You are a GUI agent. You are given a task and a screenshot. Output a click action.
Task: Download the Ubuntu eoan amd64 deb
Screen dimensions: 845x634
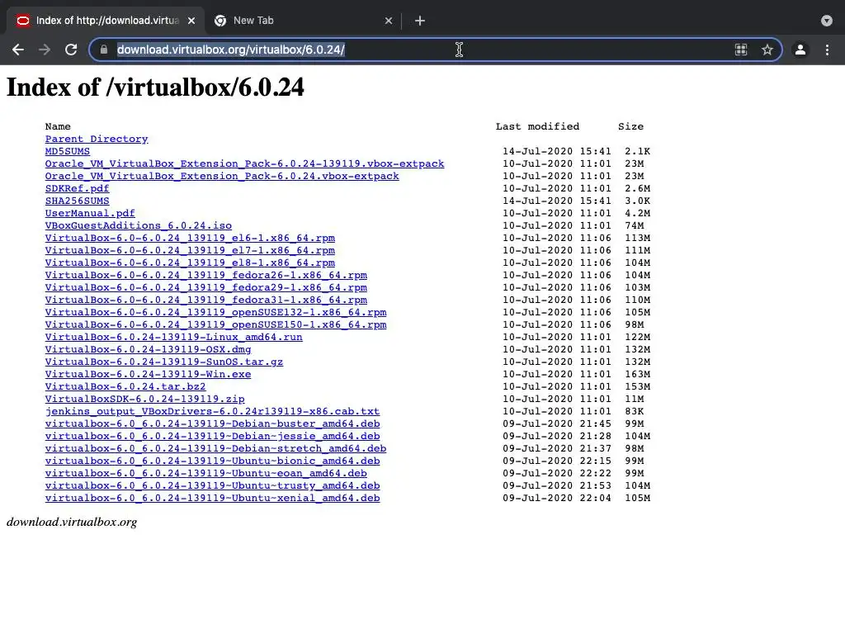(205, 474)
